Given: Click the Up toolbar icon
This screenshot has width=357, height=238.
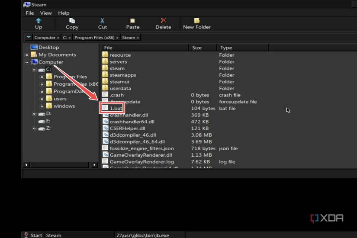Looking at the screenshot, I should click(x=39, y=21).
